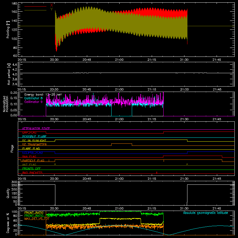Click the red BAD_PACKETS label
This screenshot has width=238, height=238.
coord(32,173)
